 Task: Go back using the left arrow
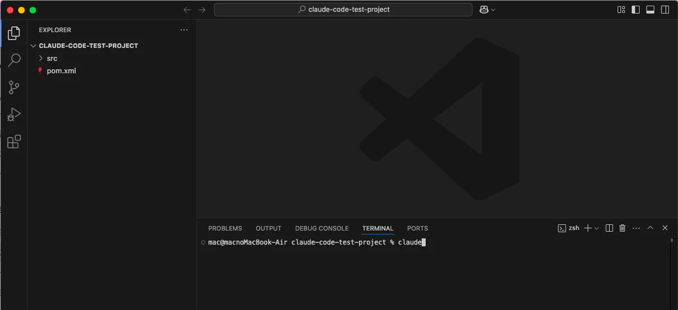187,10
